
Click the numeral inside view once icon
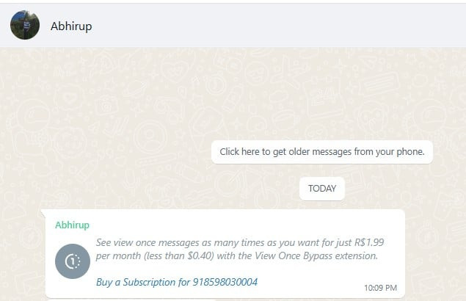[x=72, y=262]
